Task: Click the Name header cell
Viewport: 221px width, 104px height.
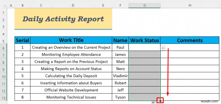Action: (x=120, y=40)
